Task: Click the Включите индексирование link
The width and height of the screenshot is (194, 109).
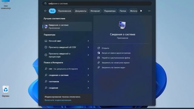Action: tap(58, 100)
